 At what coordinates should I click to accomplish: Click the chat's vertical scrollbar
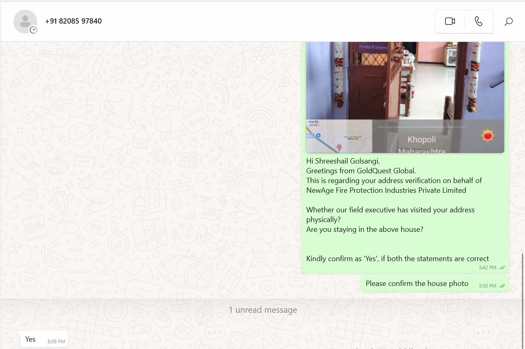click(x=523, y=301)
